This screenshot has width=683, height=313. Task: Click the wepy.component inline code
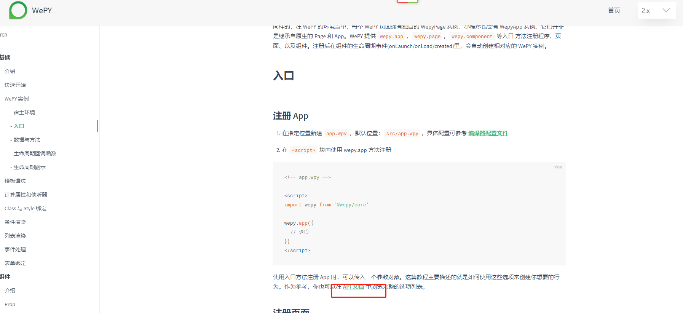(472, 37)
